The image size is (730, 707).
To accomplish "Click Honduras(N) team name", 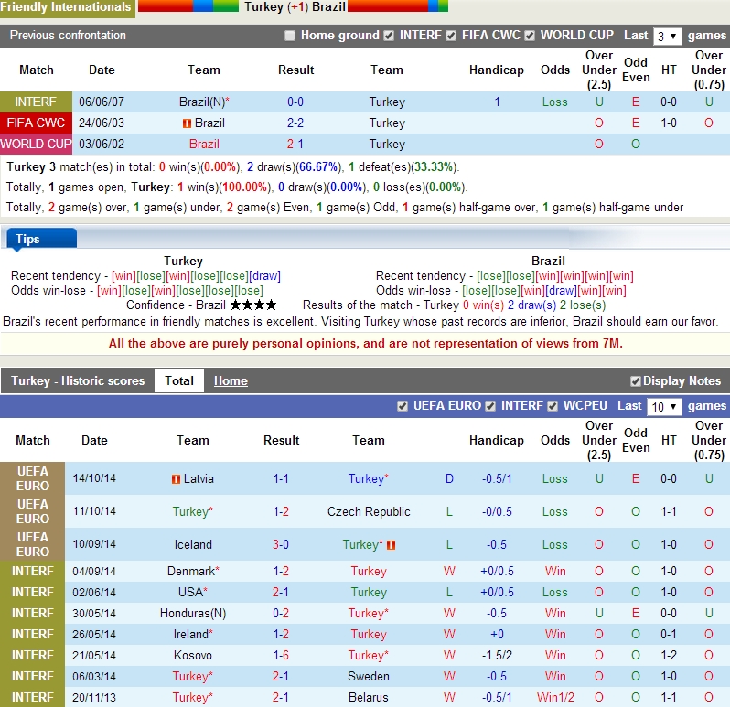I will pos(193,613).
